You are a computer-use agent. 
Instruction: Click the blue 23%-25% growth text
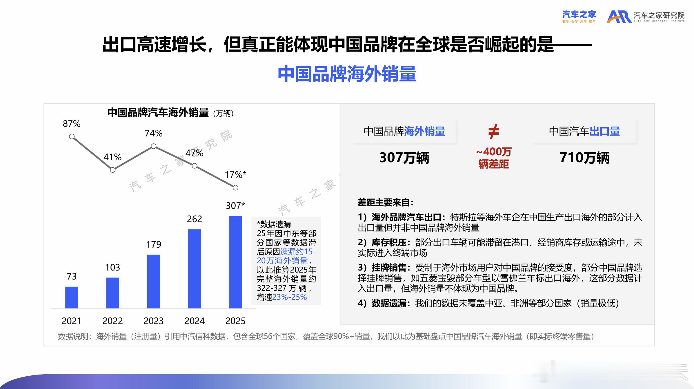tap(289, 297)
